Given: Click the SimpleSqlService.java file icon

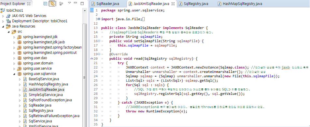Looking at the screenshot, I should click(25, 95).
